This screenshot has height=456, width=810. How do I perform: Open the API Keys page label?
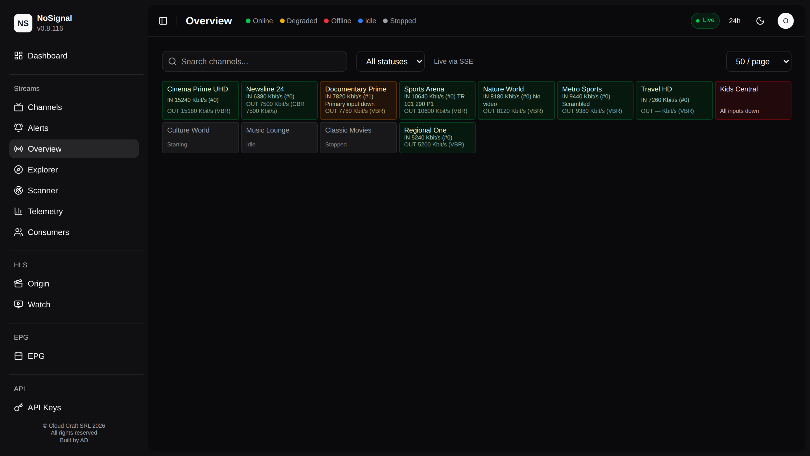(x=44, y=408)
